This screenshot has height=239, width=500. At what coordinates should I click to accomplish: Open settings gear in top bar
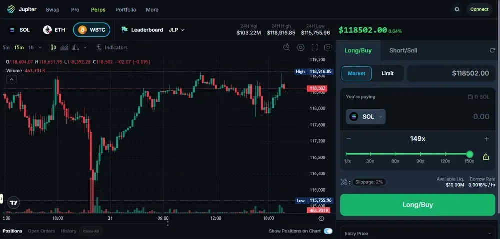tap(457, 9)
